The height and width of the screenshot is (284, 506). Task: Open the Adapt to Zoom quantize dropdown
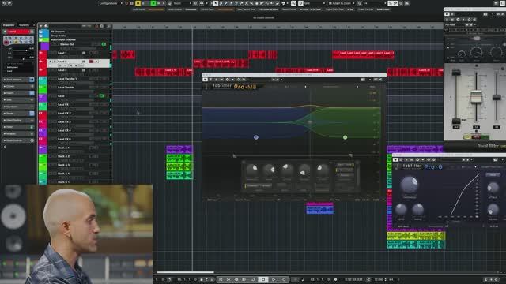(x=341, y=3)
